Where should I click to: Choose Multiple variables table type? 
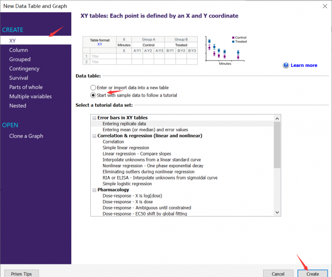tap(30, 97)
